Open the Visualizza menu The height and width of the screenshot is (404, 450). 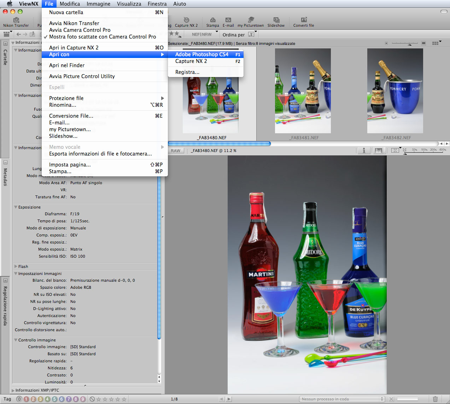coord(129,4)
